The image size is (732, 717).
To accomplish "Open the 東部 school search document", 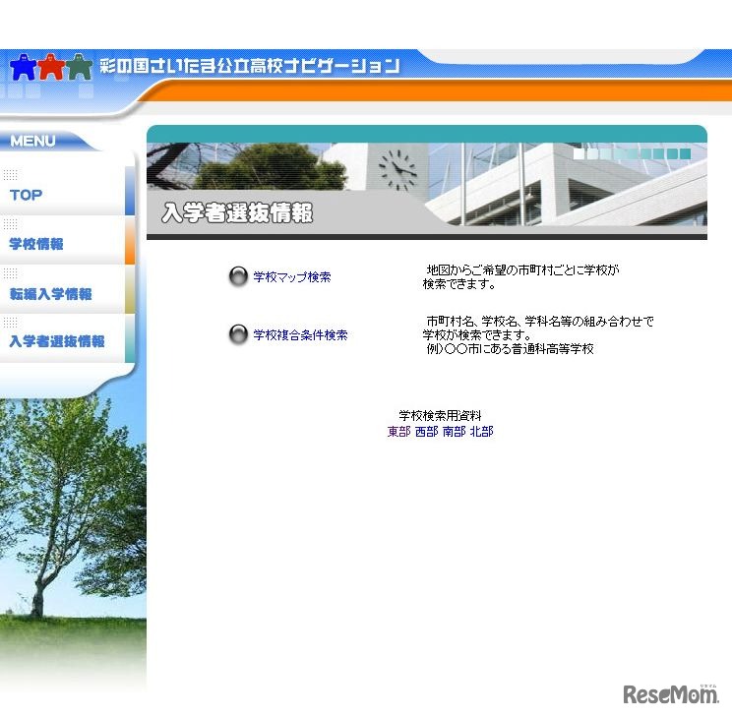I will (398, 432).
